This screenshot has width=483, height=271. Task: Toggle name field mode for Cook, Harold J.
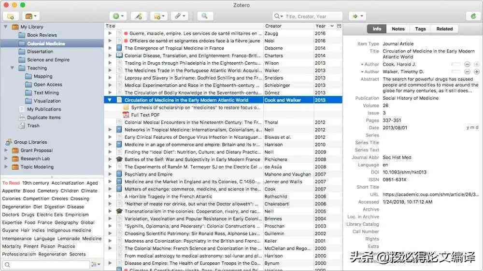pos(455,64)
